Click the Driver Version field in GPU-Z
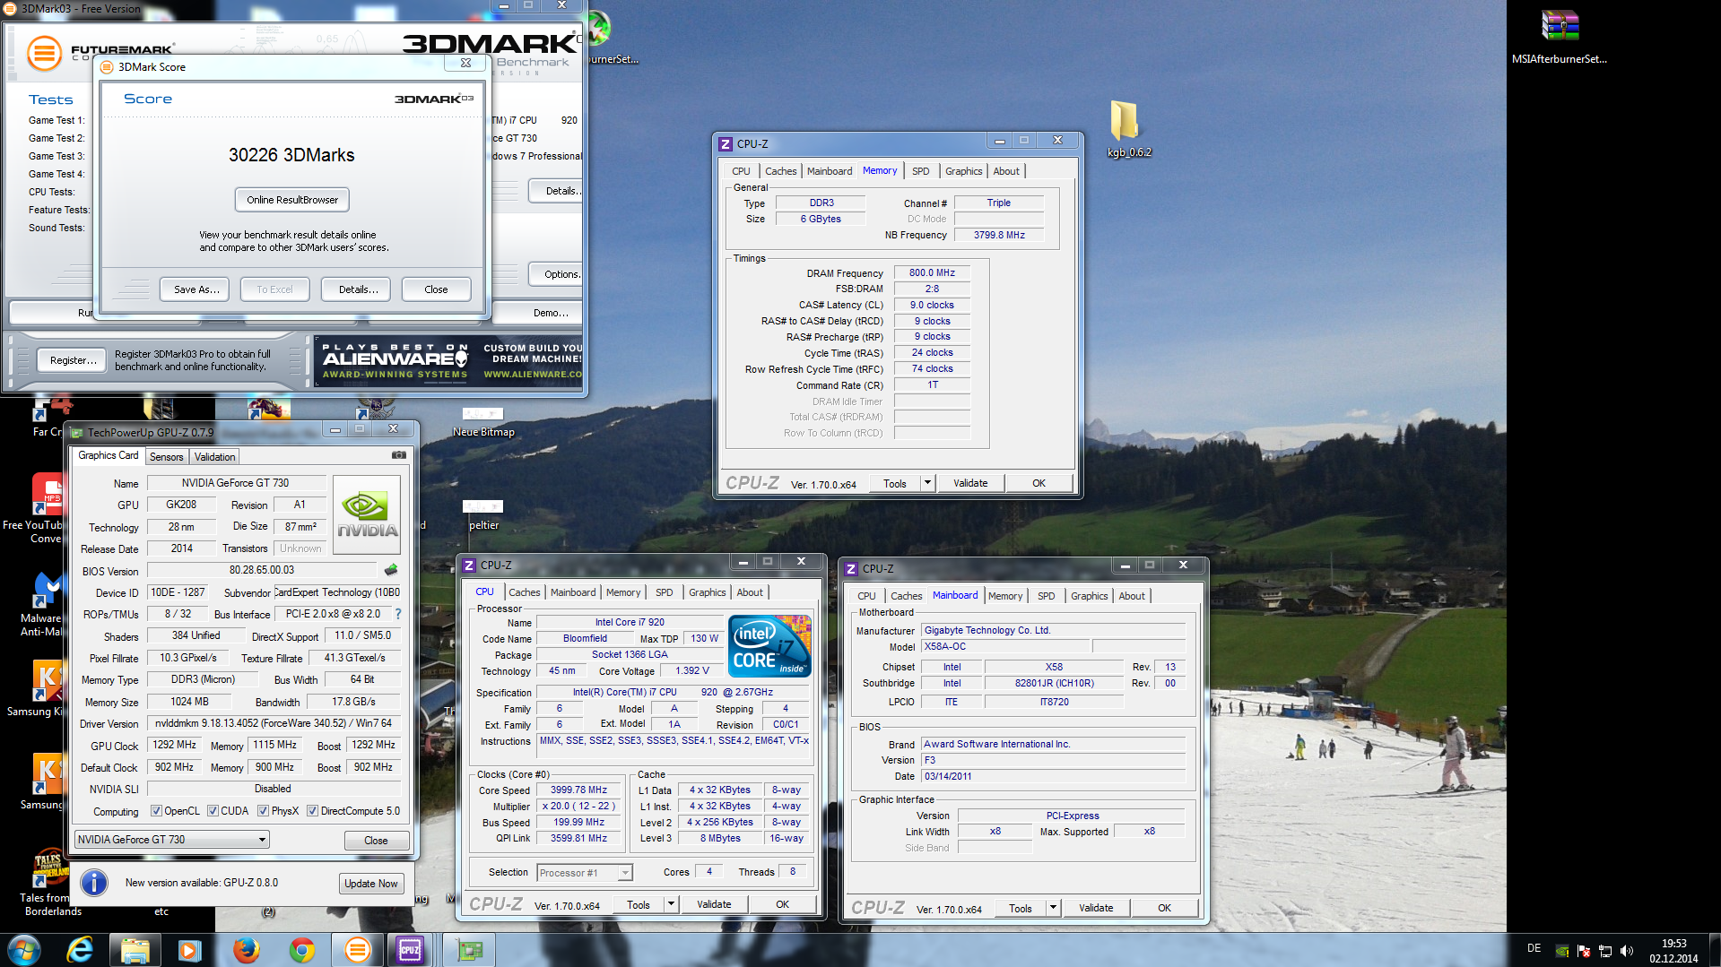Screen dimensions: 1721x967 [274, 723]
